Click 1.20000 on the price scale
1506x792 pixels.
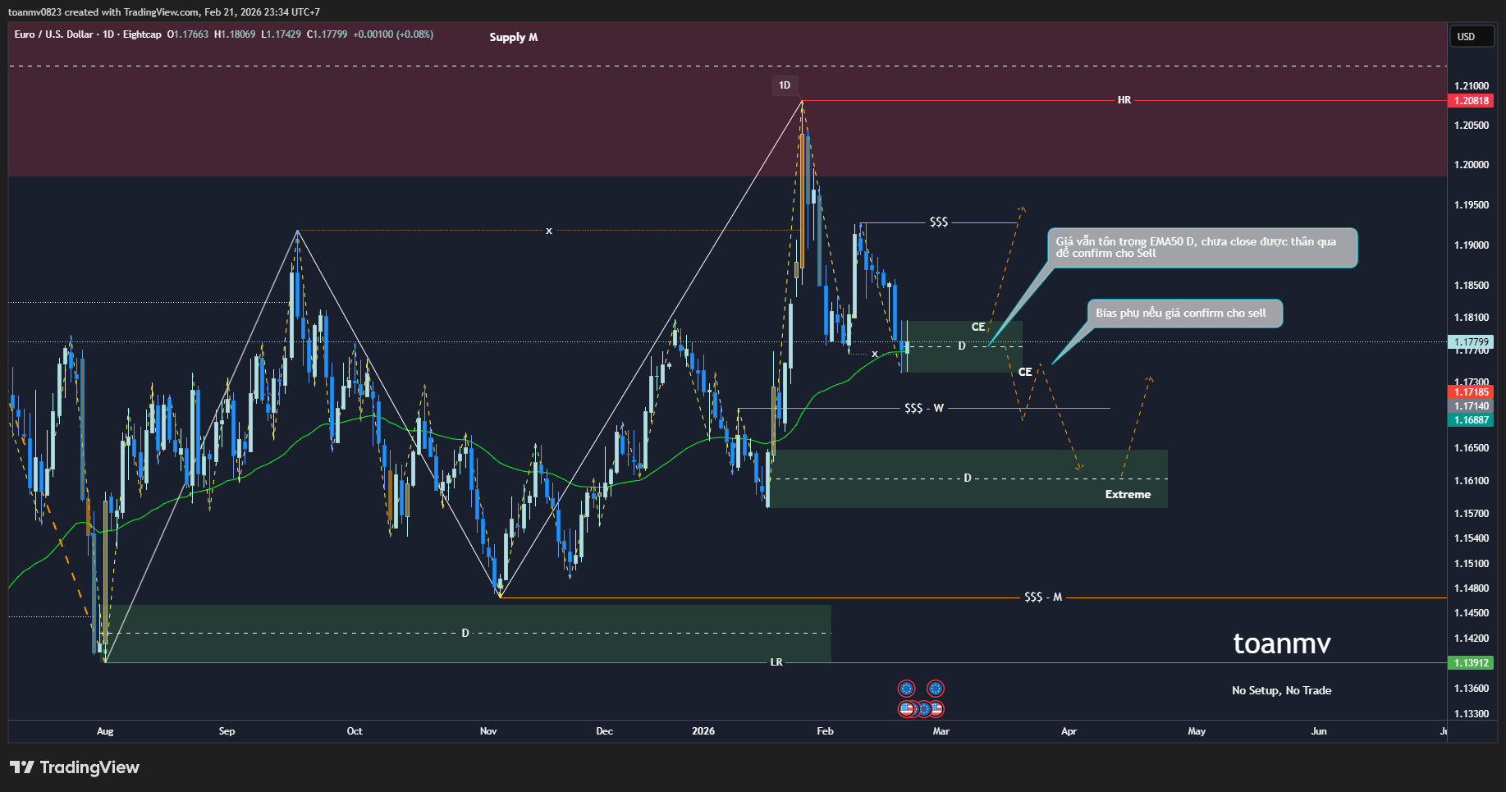tap(1472, 165)
